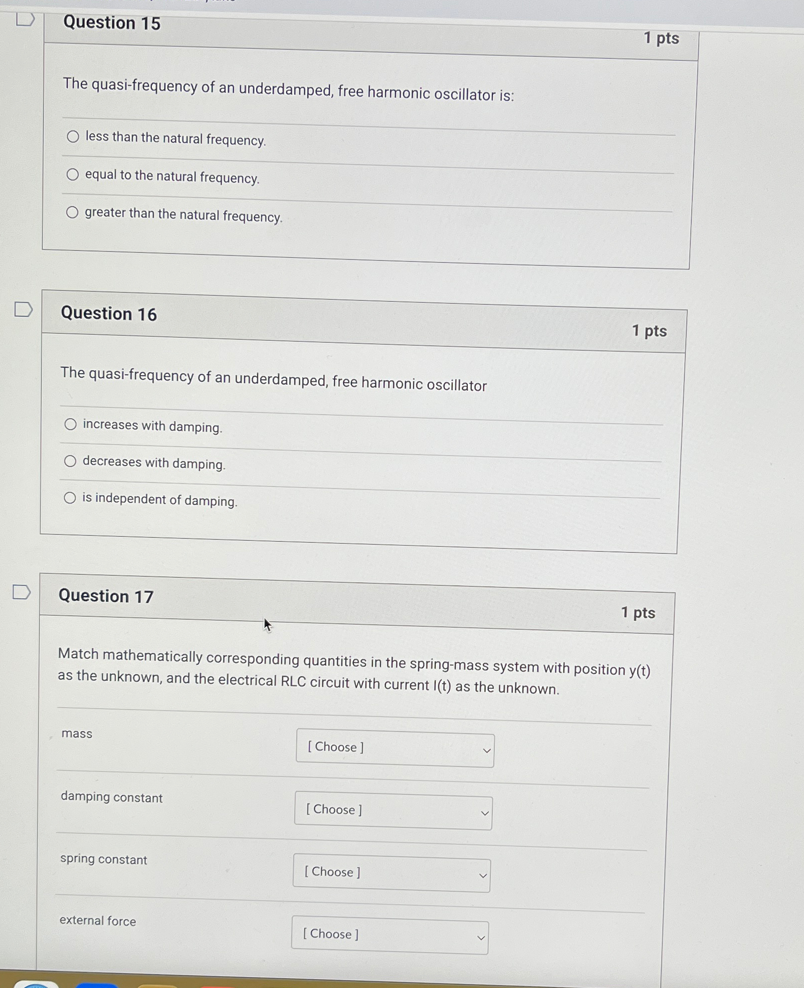This screenshot has height=988, width=804.
Task: Pick 'is independent of damping' choice
Action: (69, 497)
